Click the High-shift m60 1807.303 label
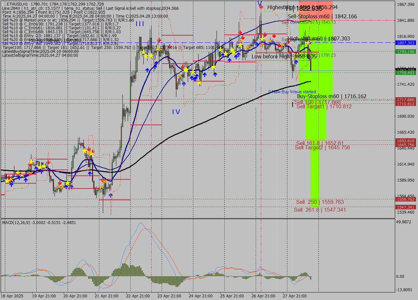418x300 pixels. pyautogui.click(x=319, y=38)
